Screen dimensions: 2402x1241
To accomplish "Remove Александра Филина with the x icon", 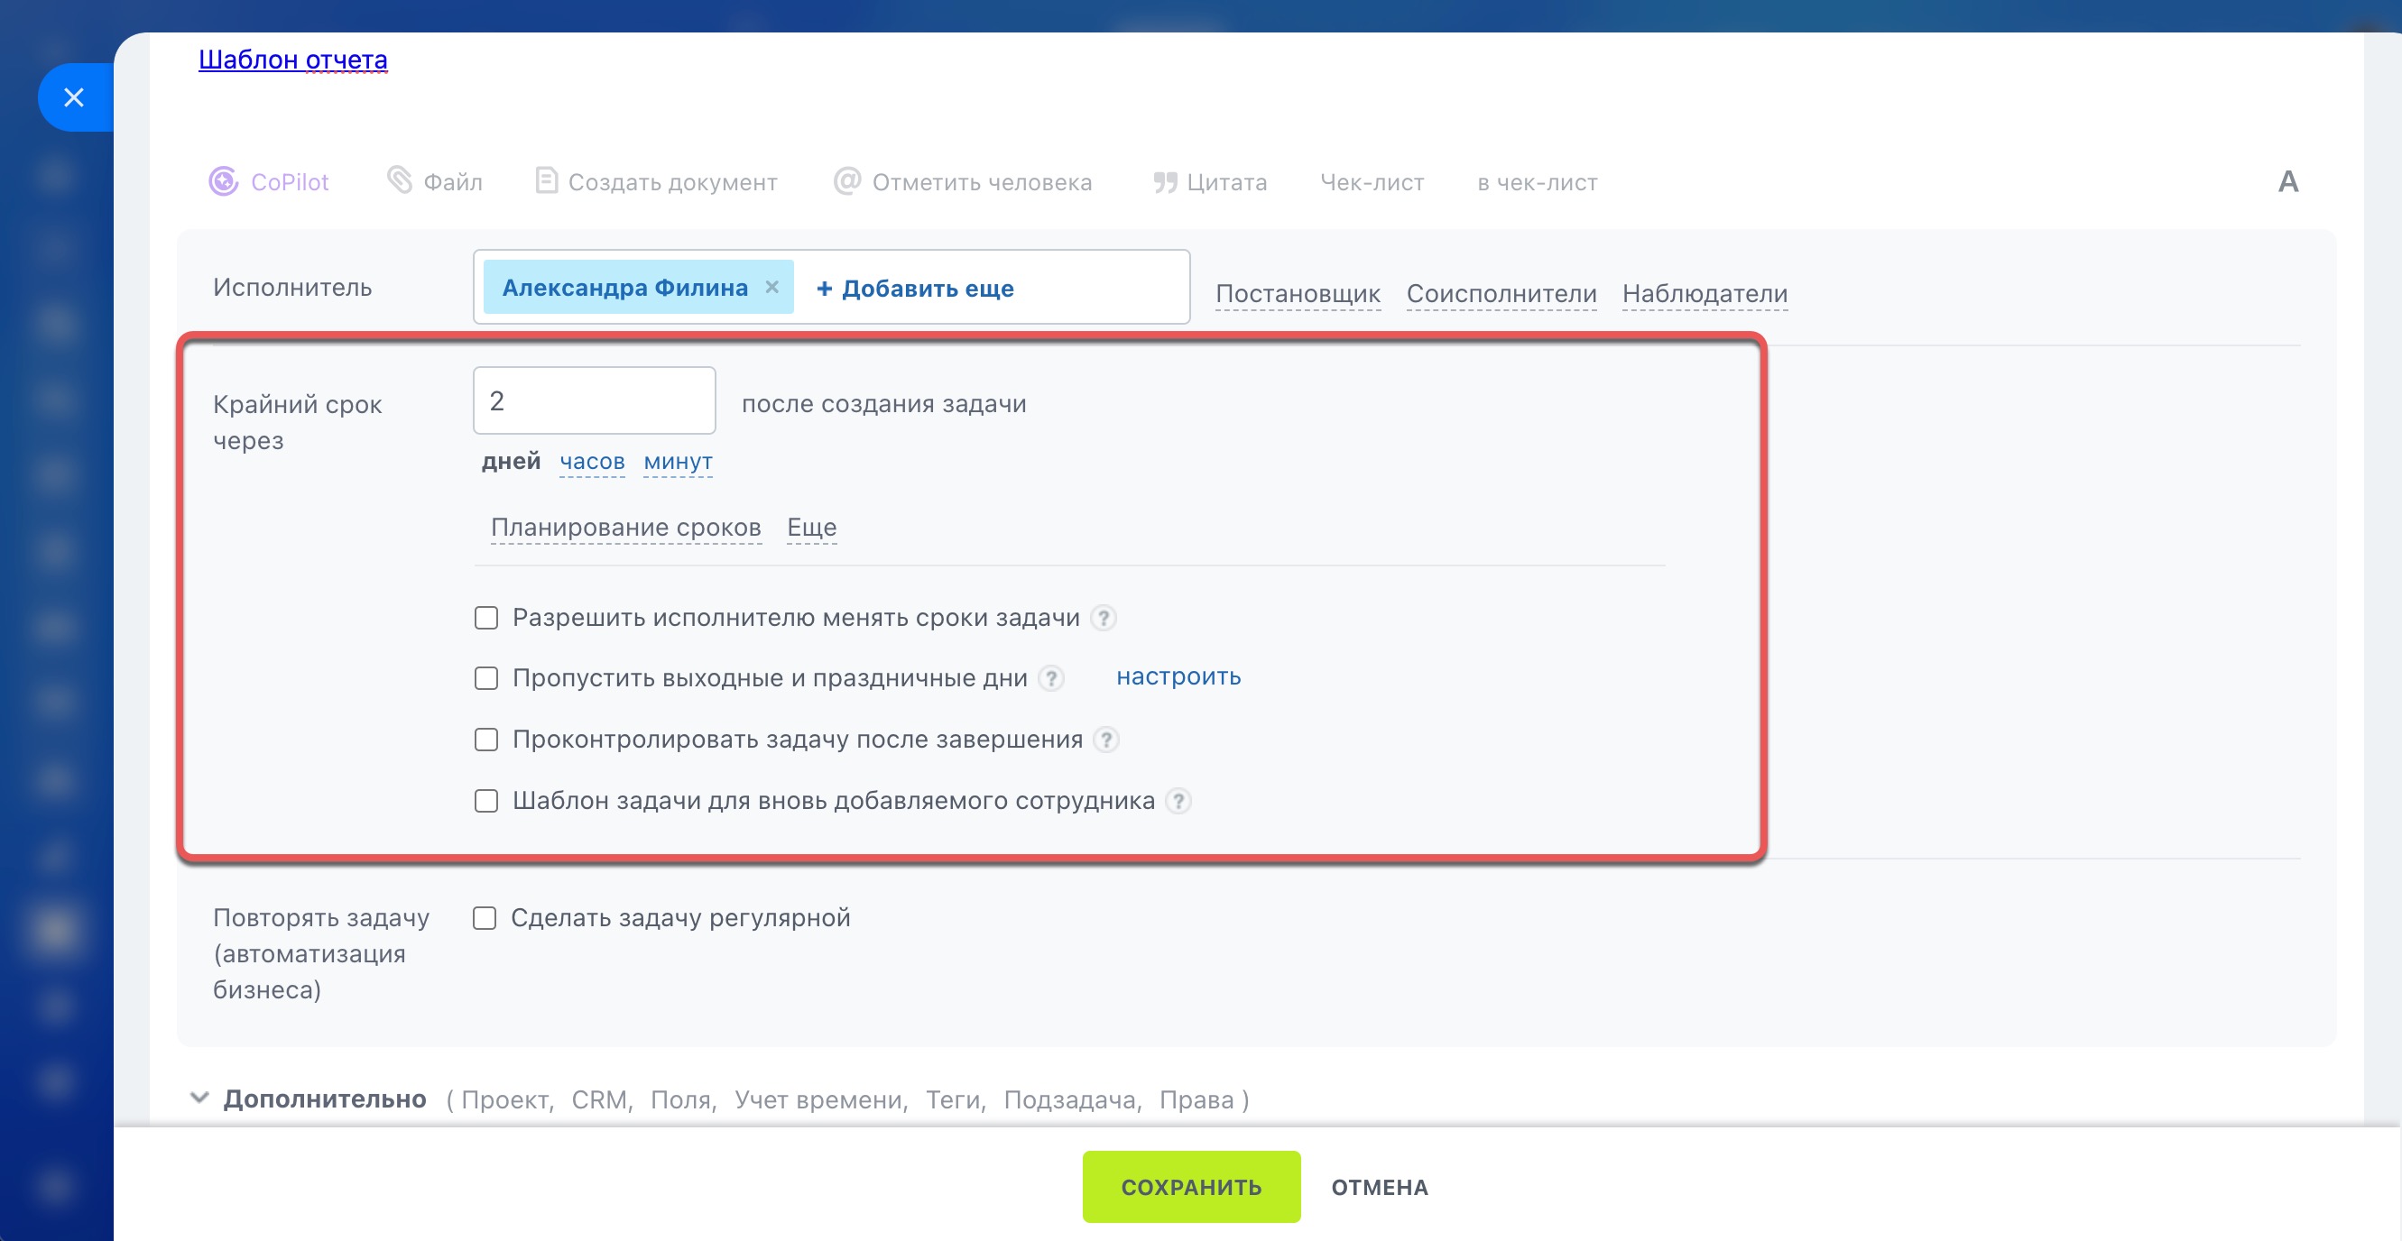I will [772, 287].
